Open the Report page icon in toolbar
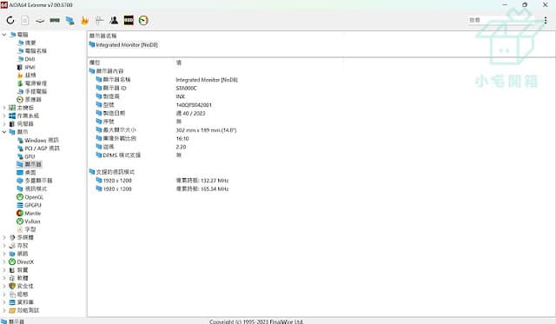The height and width of the screenshot is (324, 556). [25, 20]
